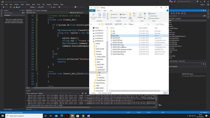Click the Search Toolbox input field
Viewport: 210px width, 118px height.
[x=13, y=13]
